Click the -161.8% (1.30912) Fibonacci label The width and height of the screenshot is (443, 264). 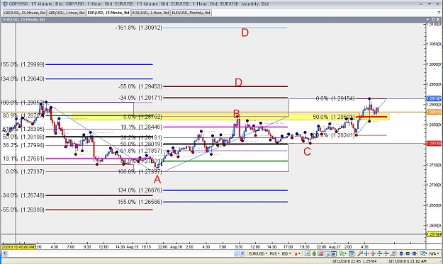click(x=139, y=28)
